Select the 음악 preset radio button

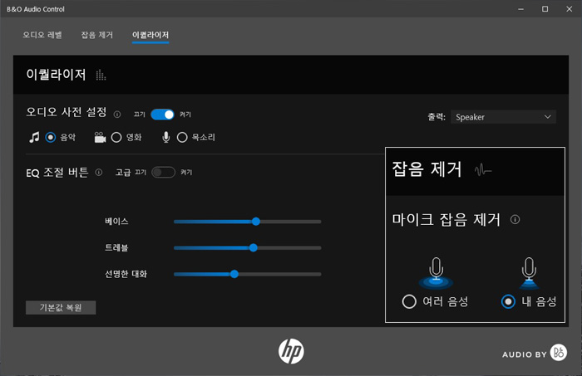51,138
